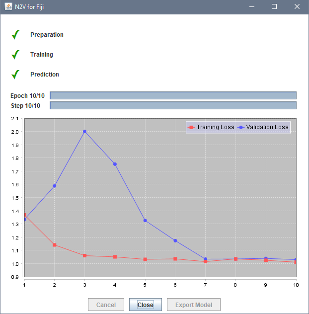Maximize the N2V for Fiji window
The image size is (309, 314).
(x=274, y=7)
